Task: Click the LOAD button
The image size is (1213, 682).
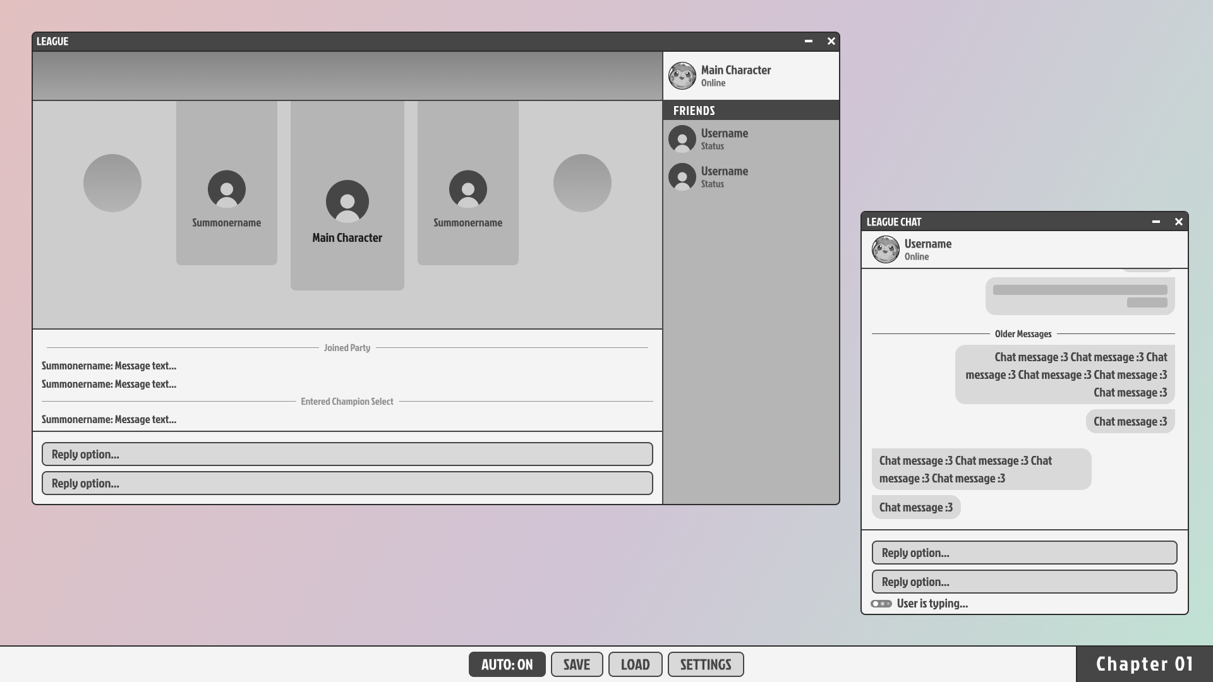Action: coord(635,664)
